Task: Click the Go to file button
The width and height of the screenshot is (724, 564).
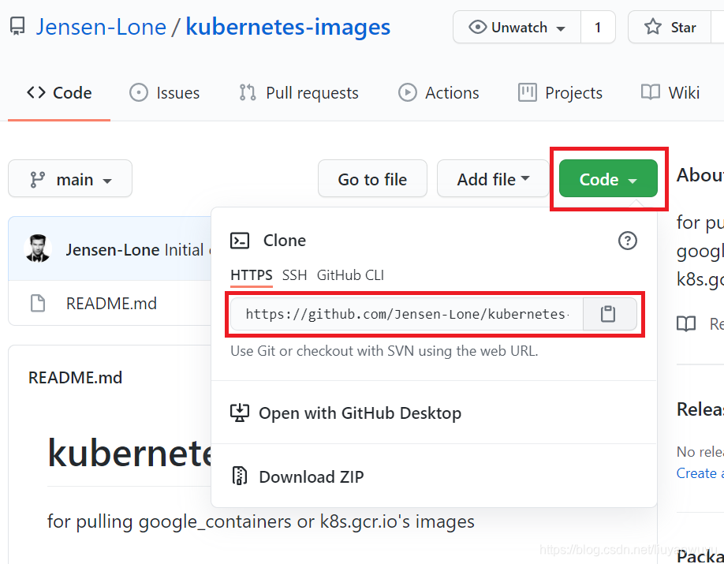Action: 372,179
